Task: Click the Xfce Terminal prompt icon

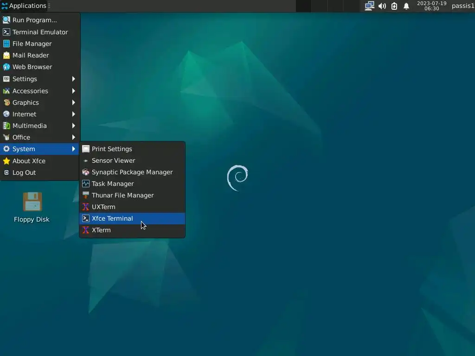Action: (86, 218)
